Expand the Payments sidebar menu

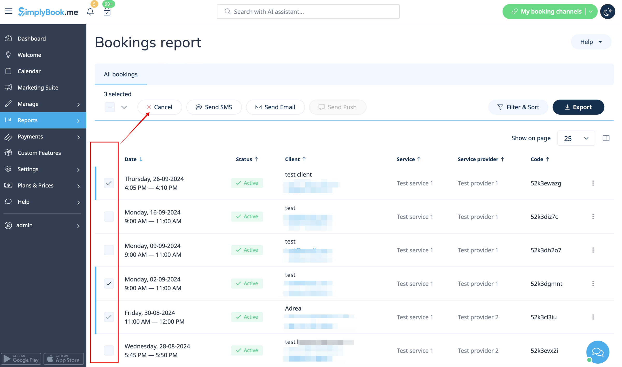point(30,136)
